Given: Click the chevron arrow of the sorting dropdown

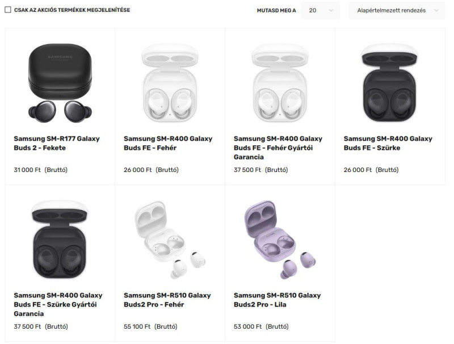Looking at the screenshot, I should 436,10.
